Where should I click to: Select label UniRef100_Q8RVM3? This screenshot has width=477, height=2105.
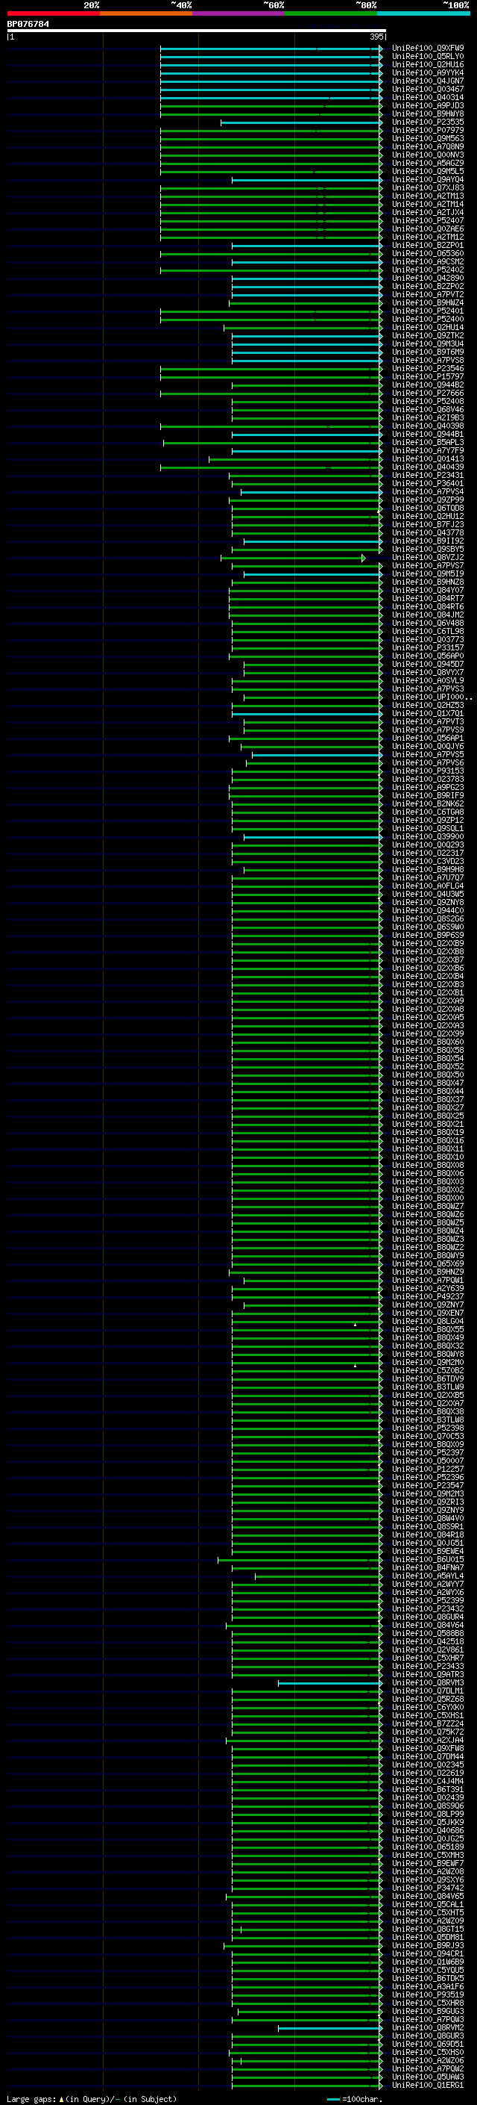pyautogui.click(x=427, y=1682)
